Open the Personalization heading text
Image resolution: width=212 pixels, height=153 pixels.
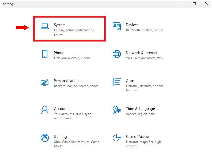click(x=66, y=81)
